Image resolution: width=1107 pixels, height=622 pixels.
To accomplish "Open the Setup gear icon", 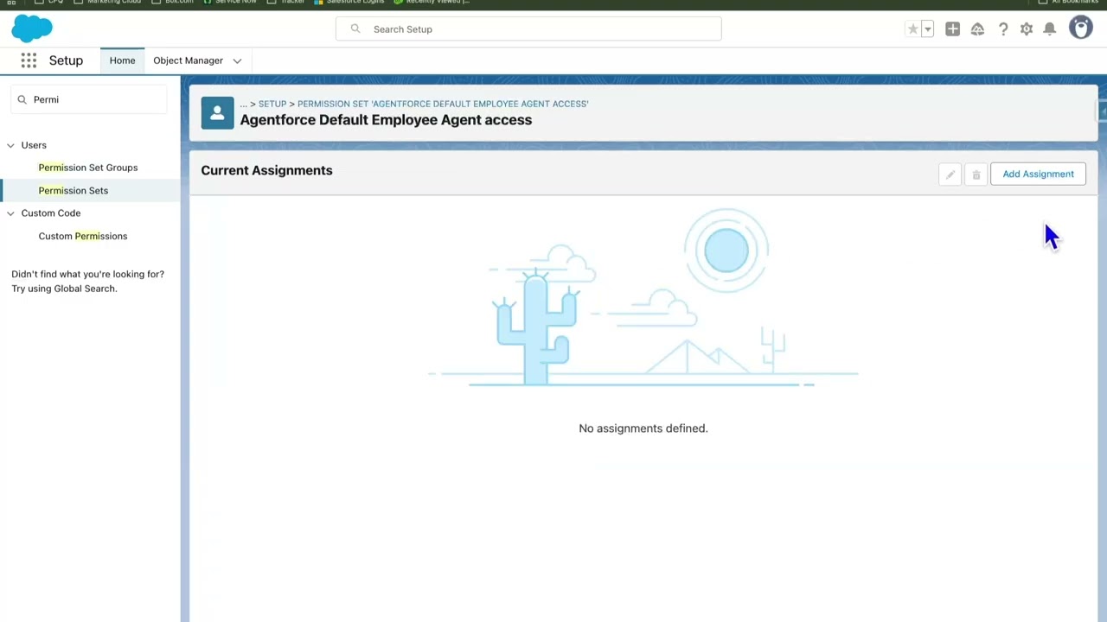I will (1027, 29).
